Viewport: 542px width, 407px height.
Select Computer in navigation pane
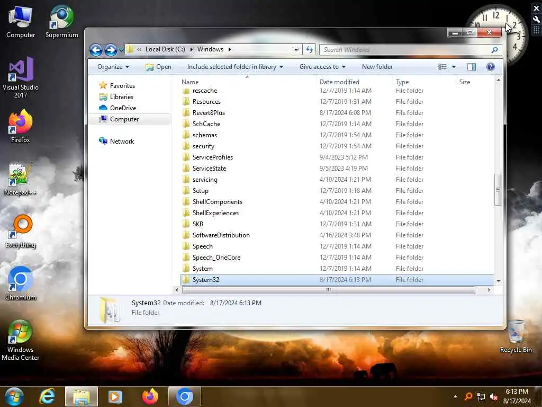130,119
